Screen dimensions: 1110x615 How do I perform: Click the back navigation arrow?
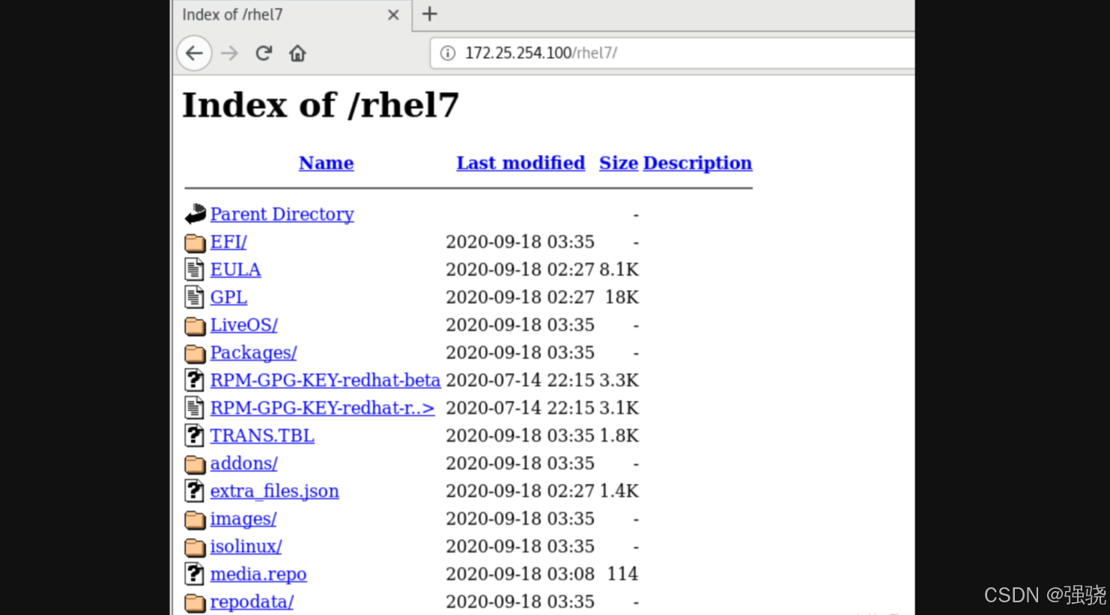click(x=193, y=52)
